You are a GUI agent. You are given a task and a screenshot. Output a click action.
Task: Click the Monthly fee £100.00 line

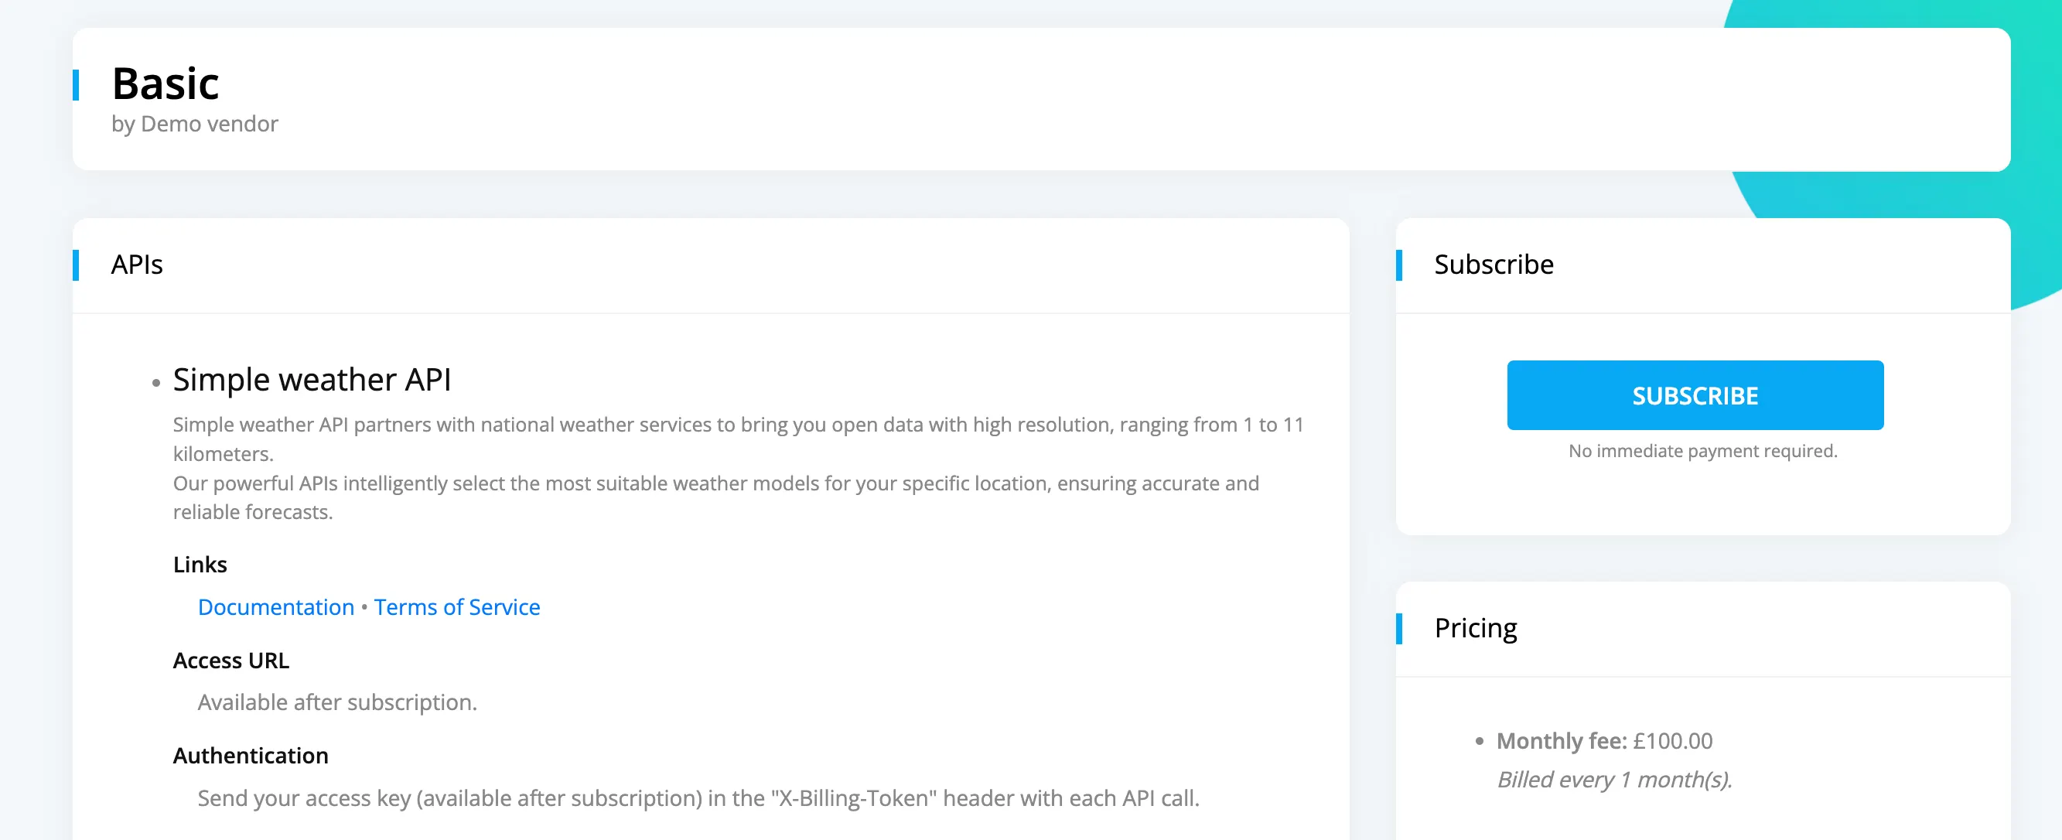1604,741
